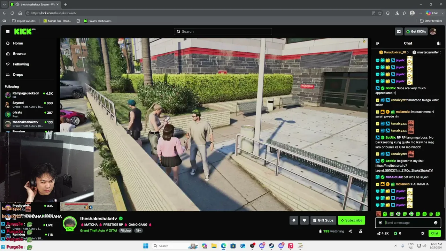Share the stream using the share icon
Screen dimensions: 446x251
[350, 231]
